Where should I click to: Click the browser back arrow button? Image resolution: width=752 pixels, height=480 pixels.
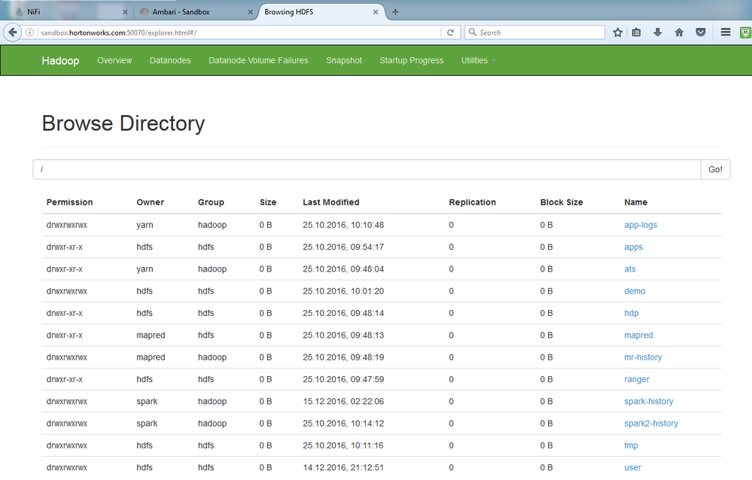[x=13, y=32]
